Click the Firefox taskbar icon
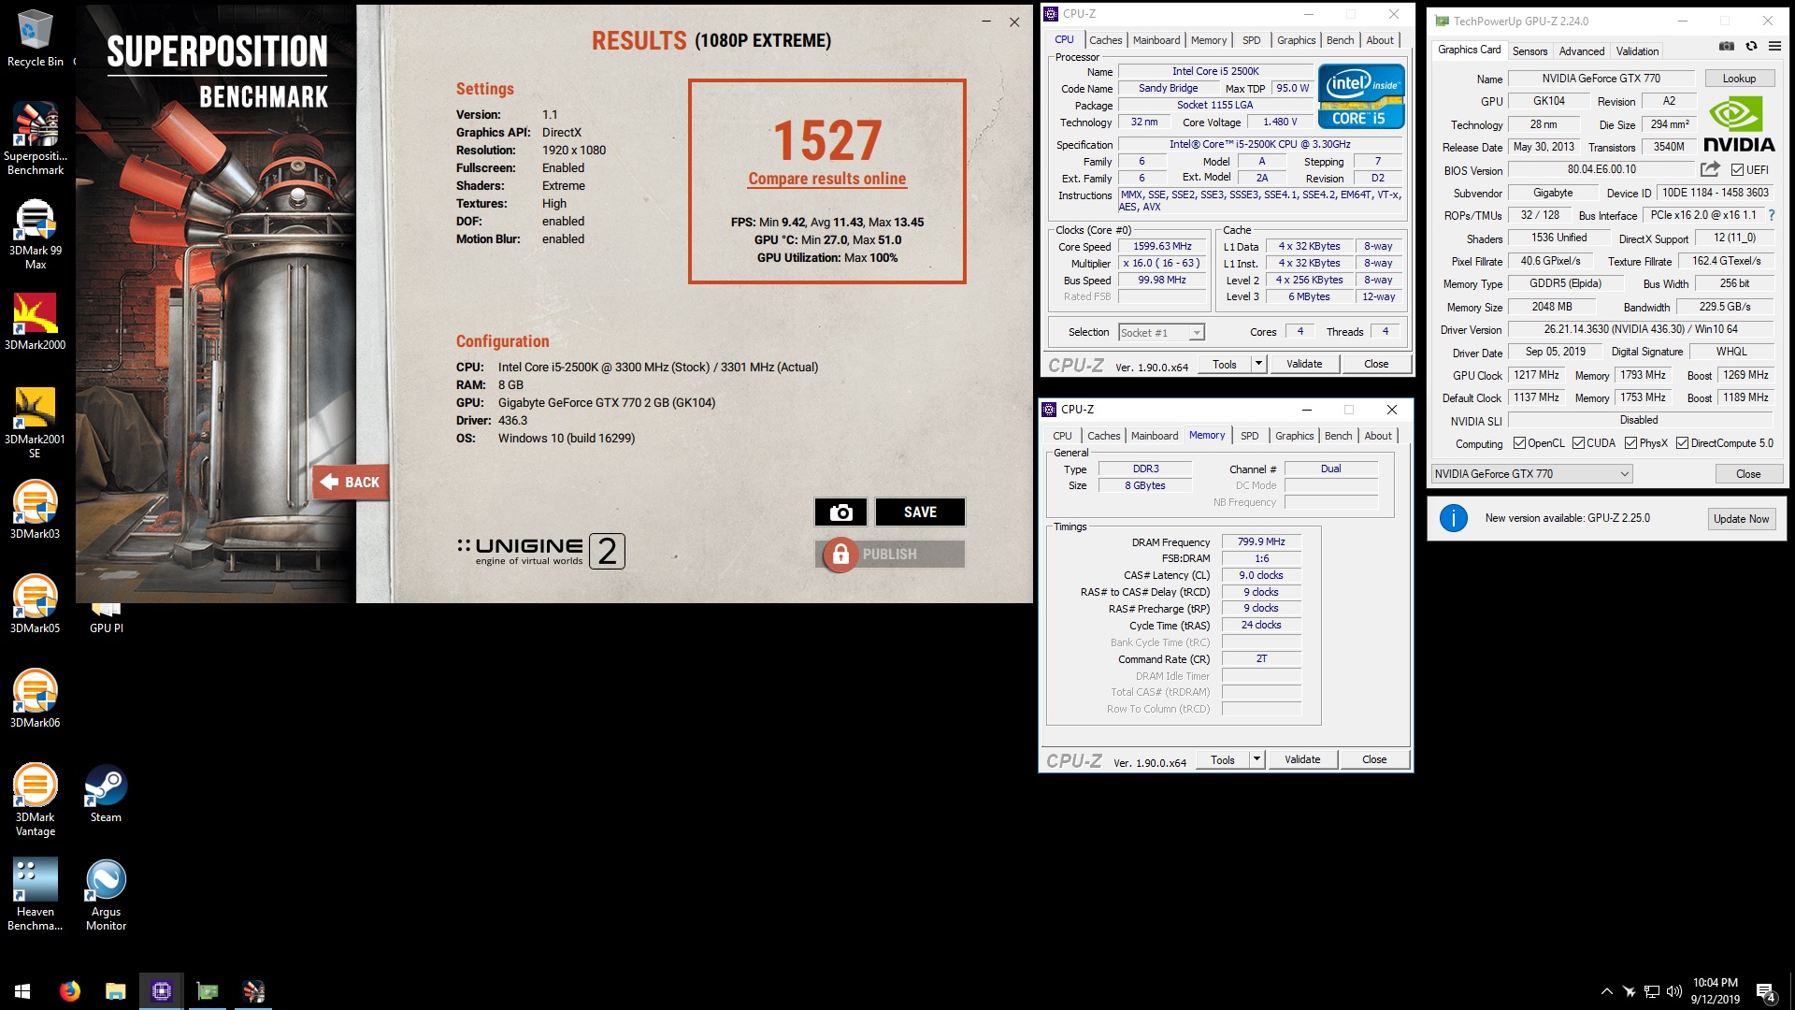1795x1010 pixels. (x=69, y=991)
